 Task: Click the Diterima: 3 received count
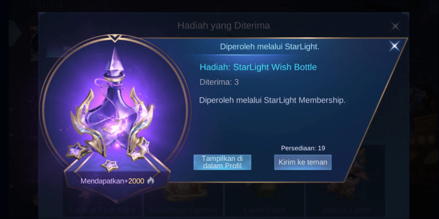click(x=219, y=82)
